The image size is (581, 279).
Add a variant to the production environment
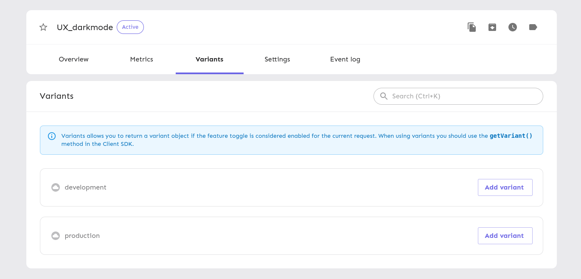[x=505, y=236]
